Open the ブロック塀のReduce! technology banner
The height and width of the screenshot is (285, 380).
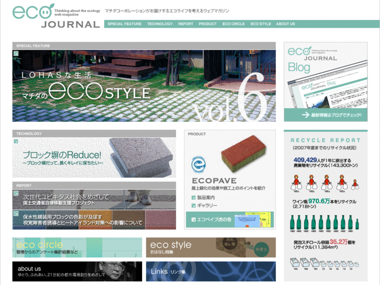[x=94, y=157]
